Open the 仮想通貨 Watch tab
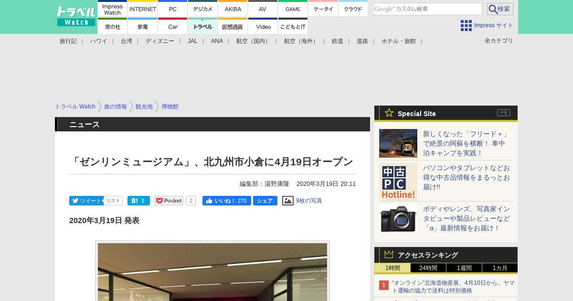The width and height of the screenshot is (573, 301). click(233, 26)
